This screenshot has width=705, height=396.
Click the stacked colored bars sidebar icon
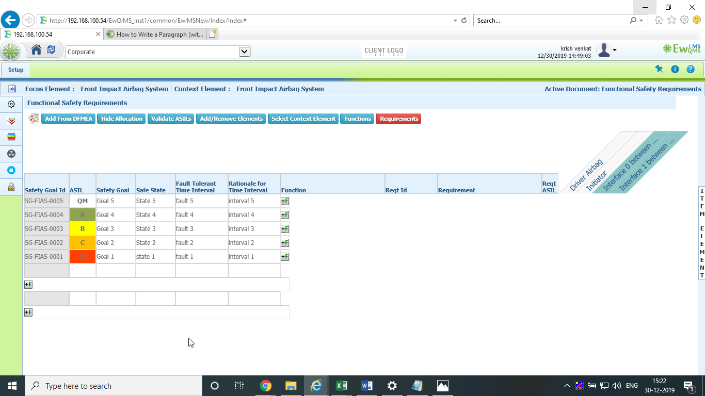11,137
